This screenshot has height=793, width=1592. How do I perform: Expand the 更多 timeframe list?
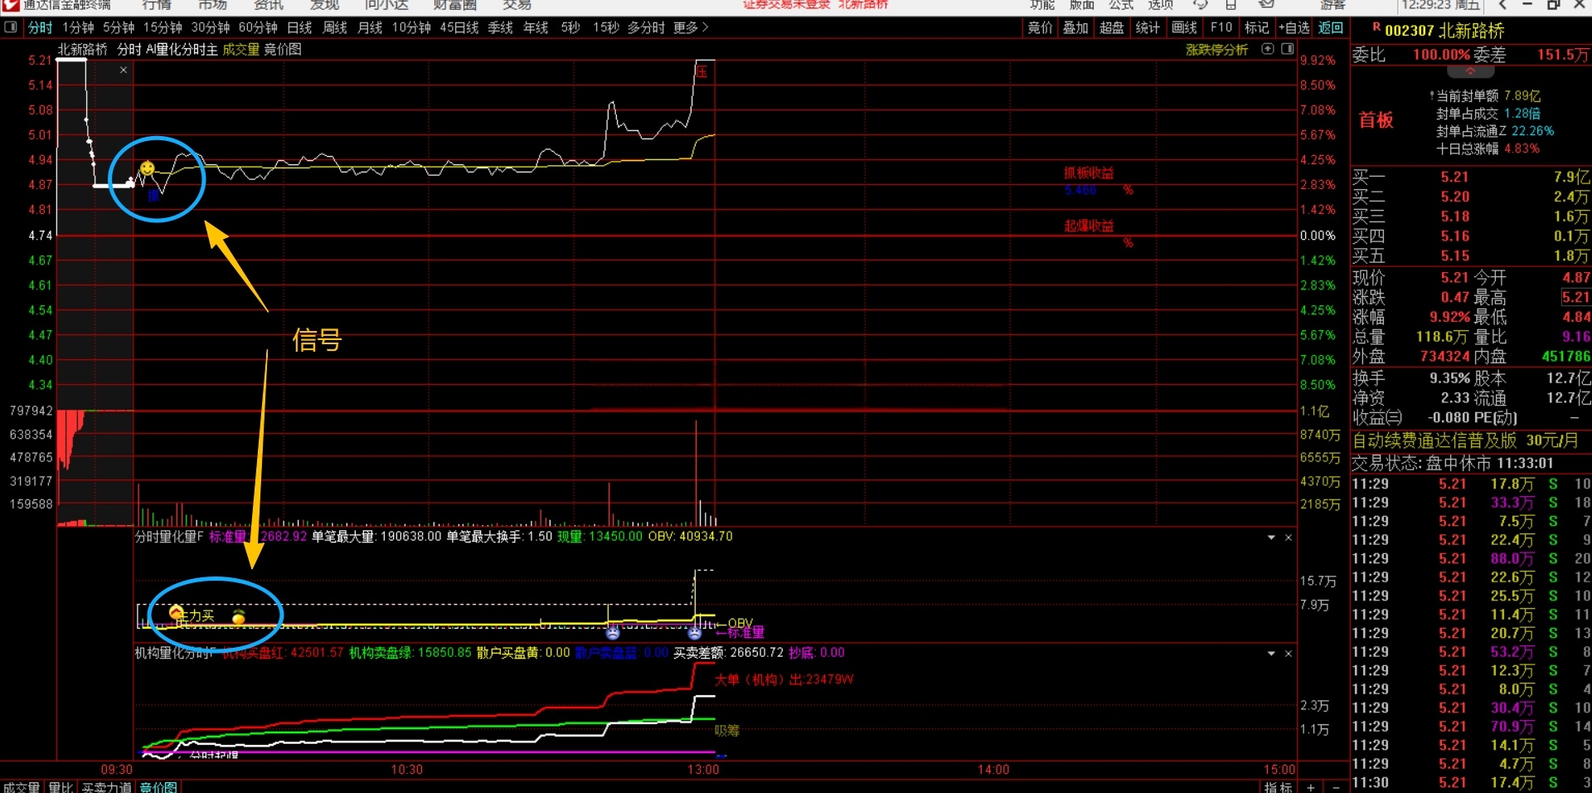click(692, 27)
